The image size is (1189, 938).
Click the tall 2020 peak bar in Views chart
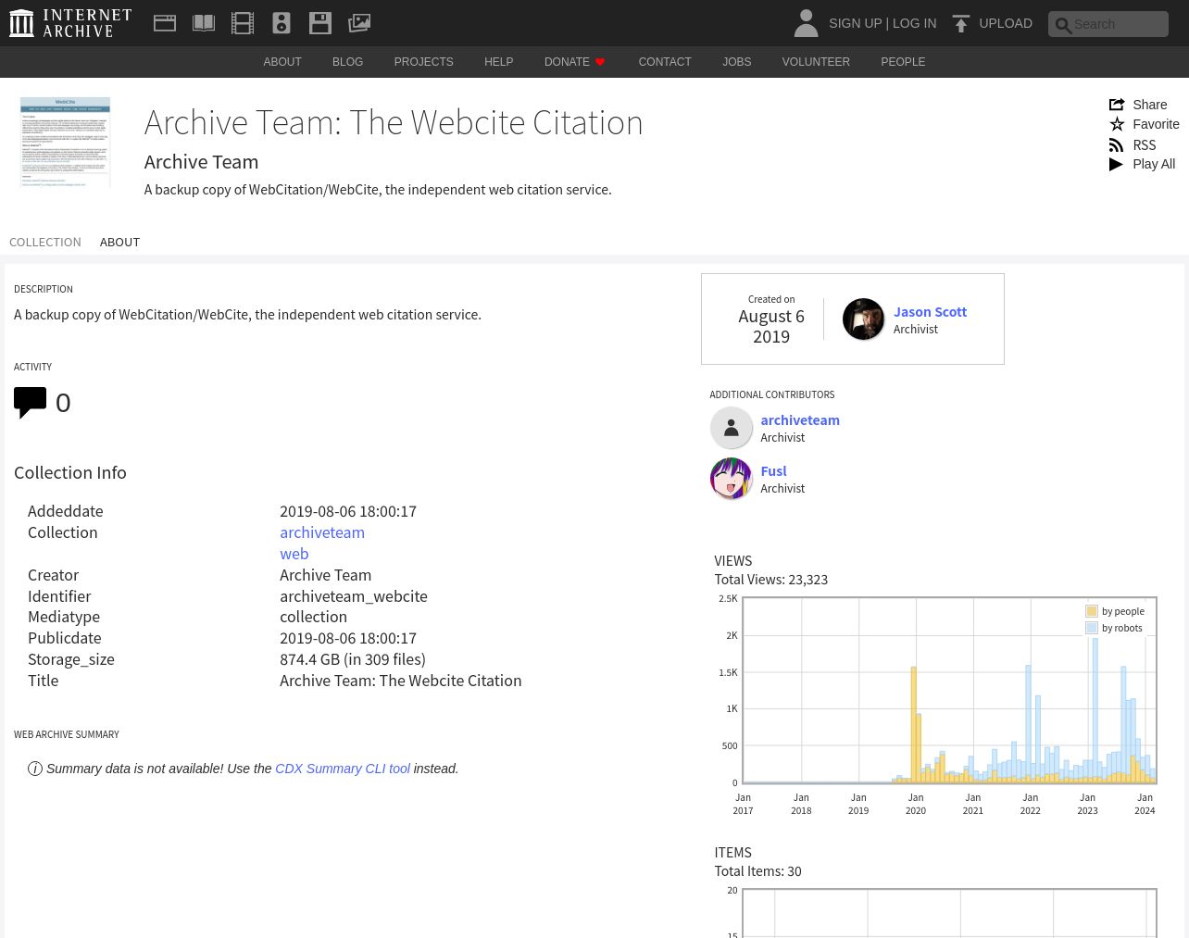point(913,724)
